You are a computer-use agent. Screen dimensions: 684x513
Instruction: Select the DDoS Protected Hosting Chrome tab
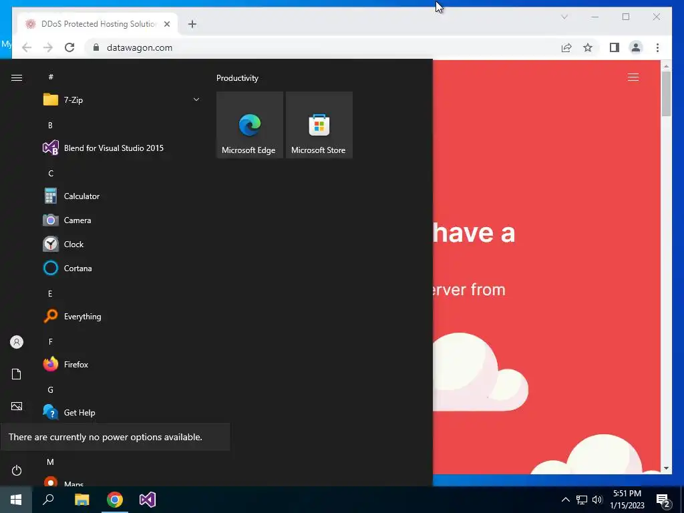[x=98, y=24]
